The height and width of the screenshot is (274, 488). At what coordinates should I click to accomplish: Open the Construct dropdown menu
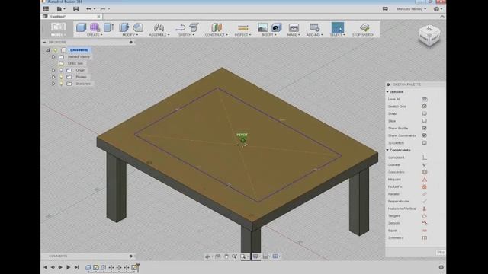point(217,35)
